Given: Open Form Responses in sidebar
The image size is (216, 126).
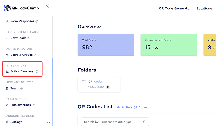Looking at the screenshot, I should tap(22, 21).
